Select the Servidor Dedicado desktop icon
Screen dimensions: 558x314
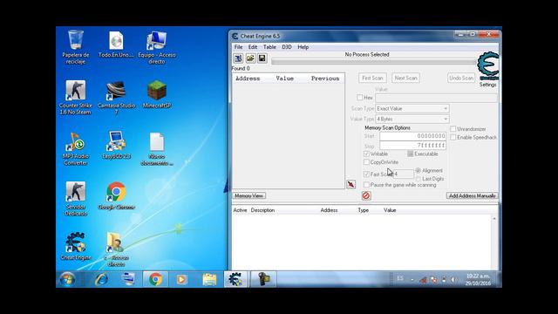(x=76, y=199)
